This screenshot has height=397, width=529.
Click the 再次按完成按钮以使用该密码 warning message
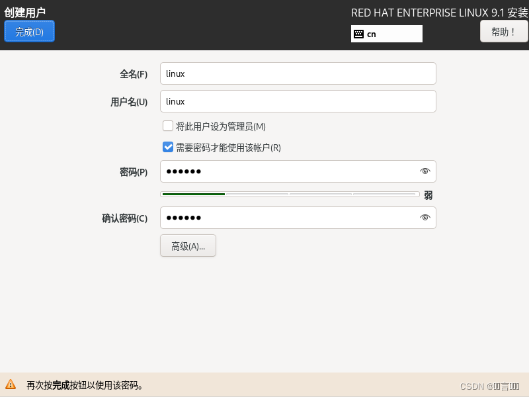[85, 385]
